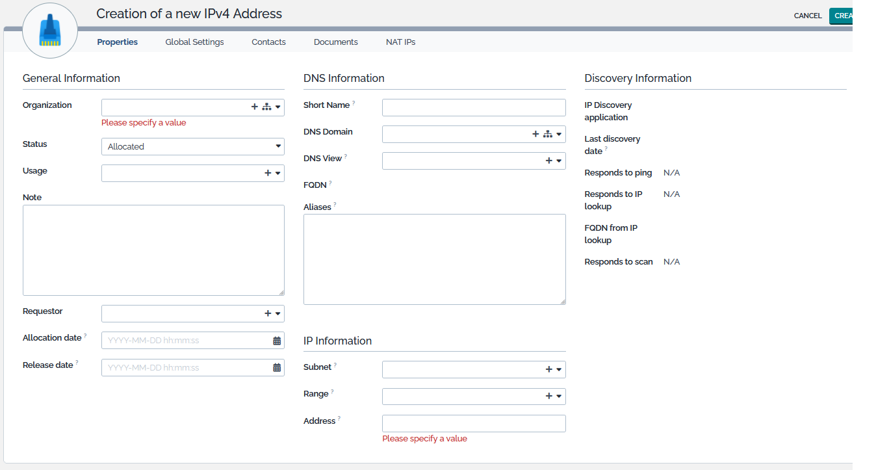
Task: Open the hierarchy tree icon for DNS Domain
Action: pos(547,134)
